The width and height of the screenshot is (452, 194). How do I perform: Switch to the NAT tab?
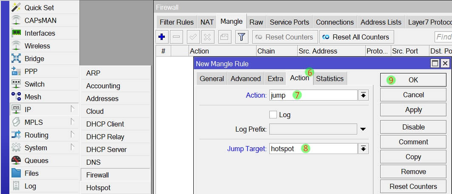[207, 22]
